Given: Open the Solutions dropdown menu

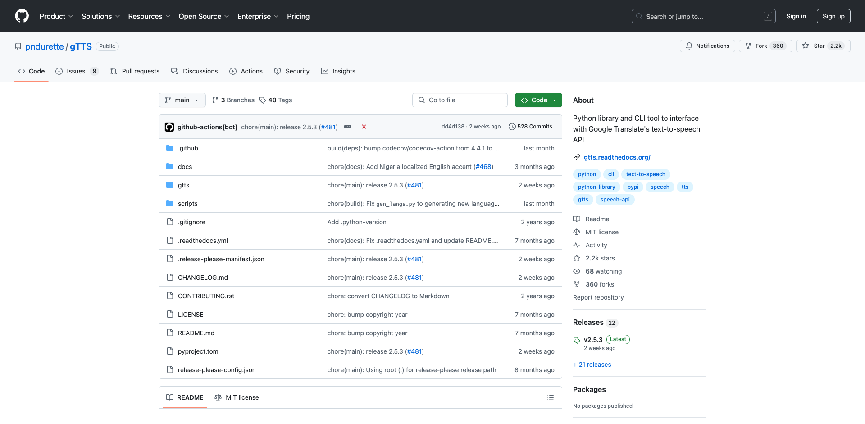Looking at the screenshot, I should (x=101, y=16).
